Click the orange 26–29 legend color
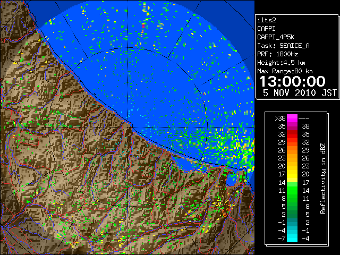The height and width of the screenshot is (255, 340). 292,150
